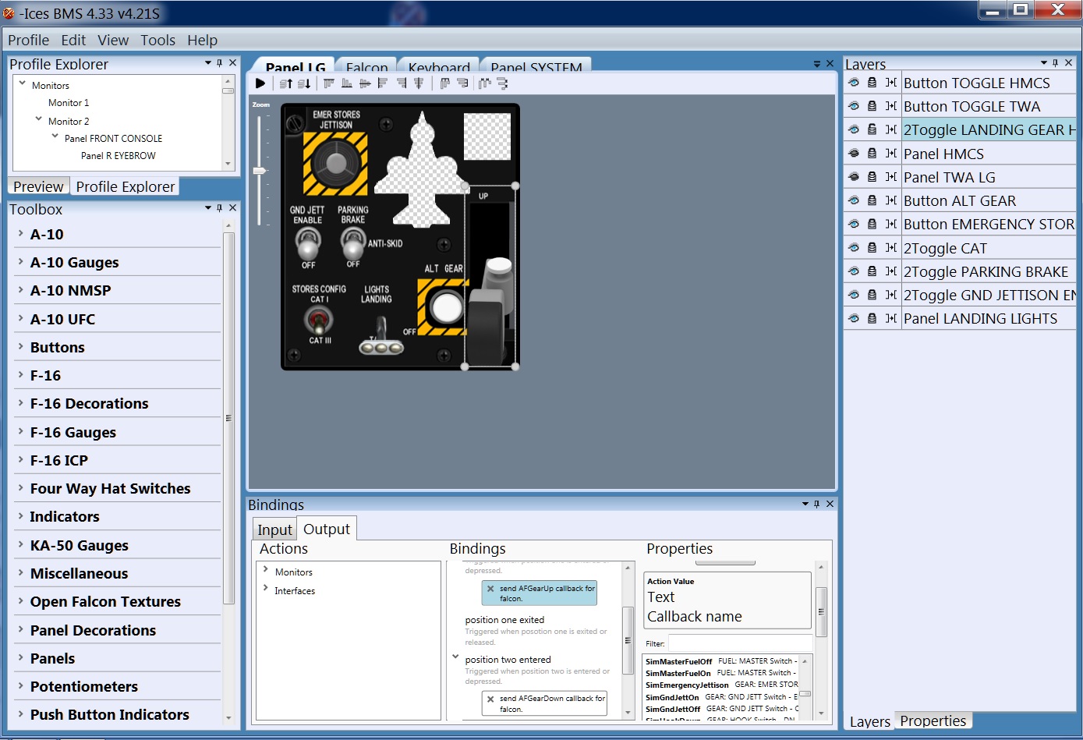Viewport: 1083px width, 740px height.
Task: Click the Zoom slider handle
Action: [260, 170]
